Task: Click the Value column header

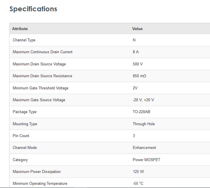Action: [137, 29]
